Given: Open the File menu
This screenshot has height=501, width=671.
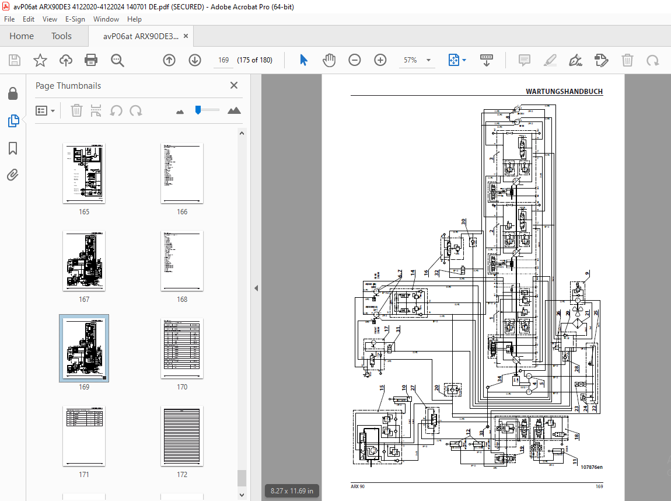Looking at the screenshot, I should 9,19.
